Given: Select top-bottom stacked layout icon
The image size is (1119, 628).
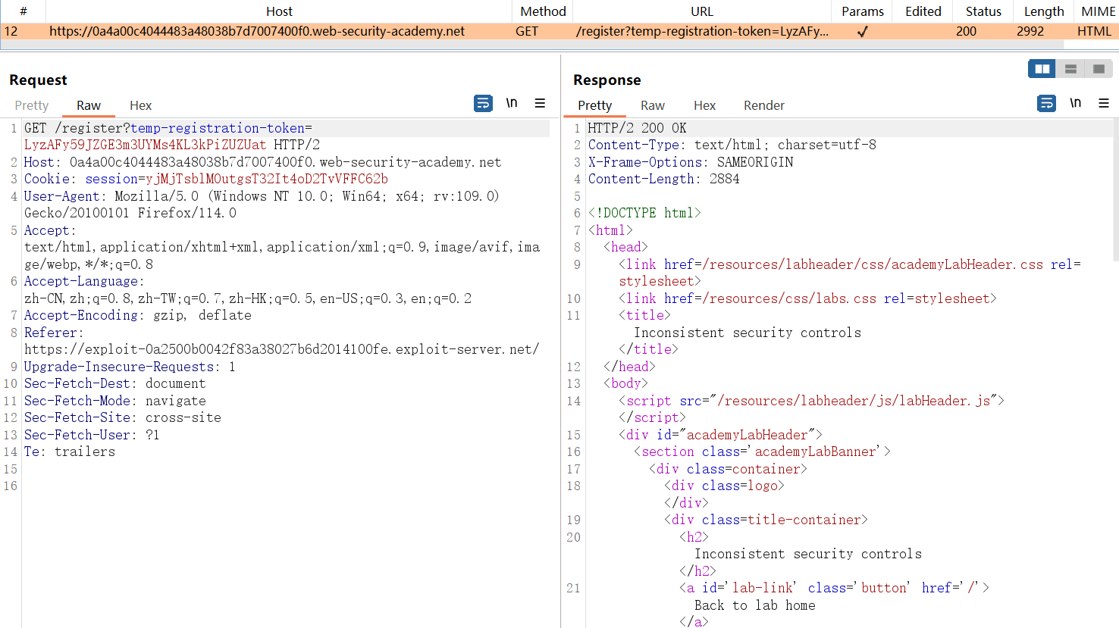Looking at the screenshot, I should [1070, 69].
